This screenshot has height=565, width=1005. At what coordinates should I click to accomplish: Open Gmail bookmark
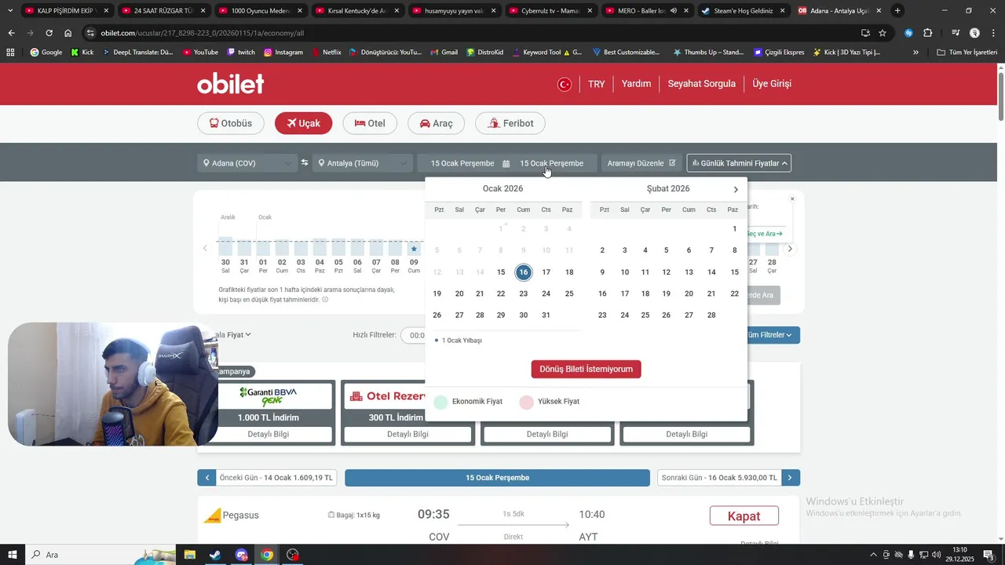click(444, 52)
